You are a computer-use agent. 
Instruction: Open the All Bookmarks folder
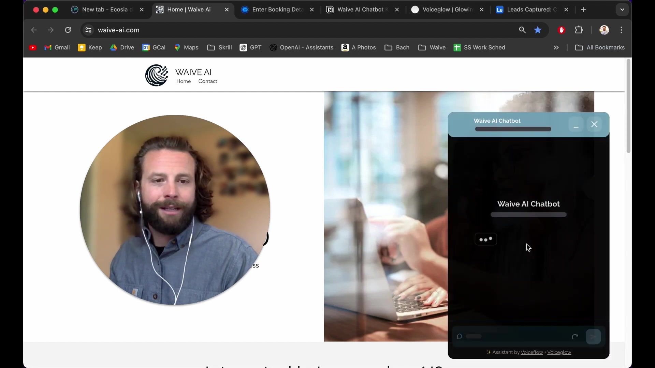(x=600, y=48)
